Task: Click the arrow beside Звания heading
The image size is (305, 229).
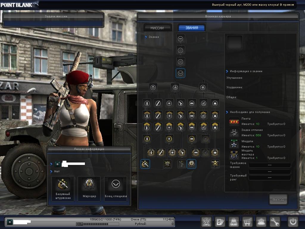Action: click(x=146, y=37)
